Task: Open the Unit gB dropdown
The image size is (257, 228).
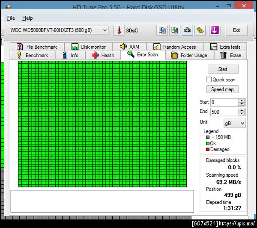Action: (235, 123)
